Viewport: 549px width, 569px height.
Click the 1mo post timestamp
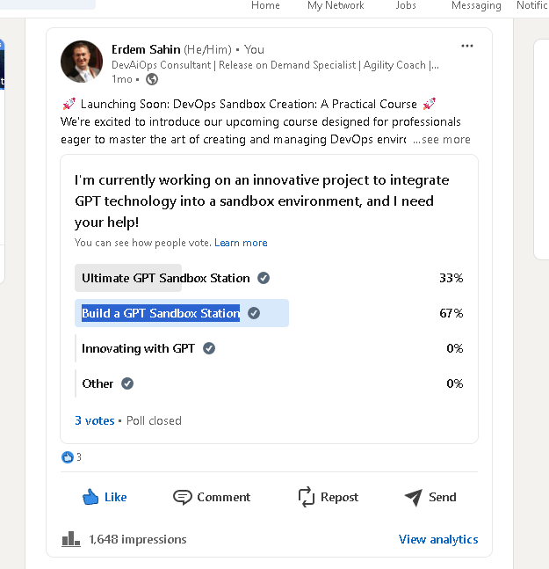tap(122, 79)
